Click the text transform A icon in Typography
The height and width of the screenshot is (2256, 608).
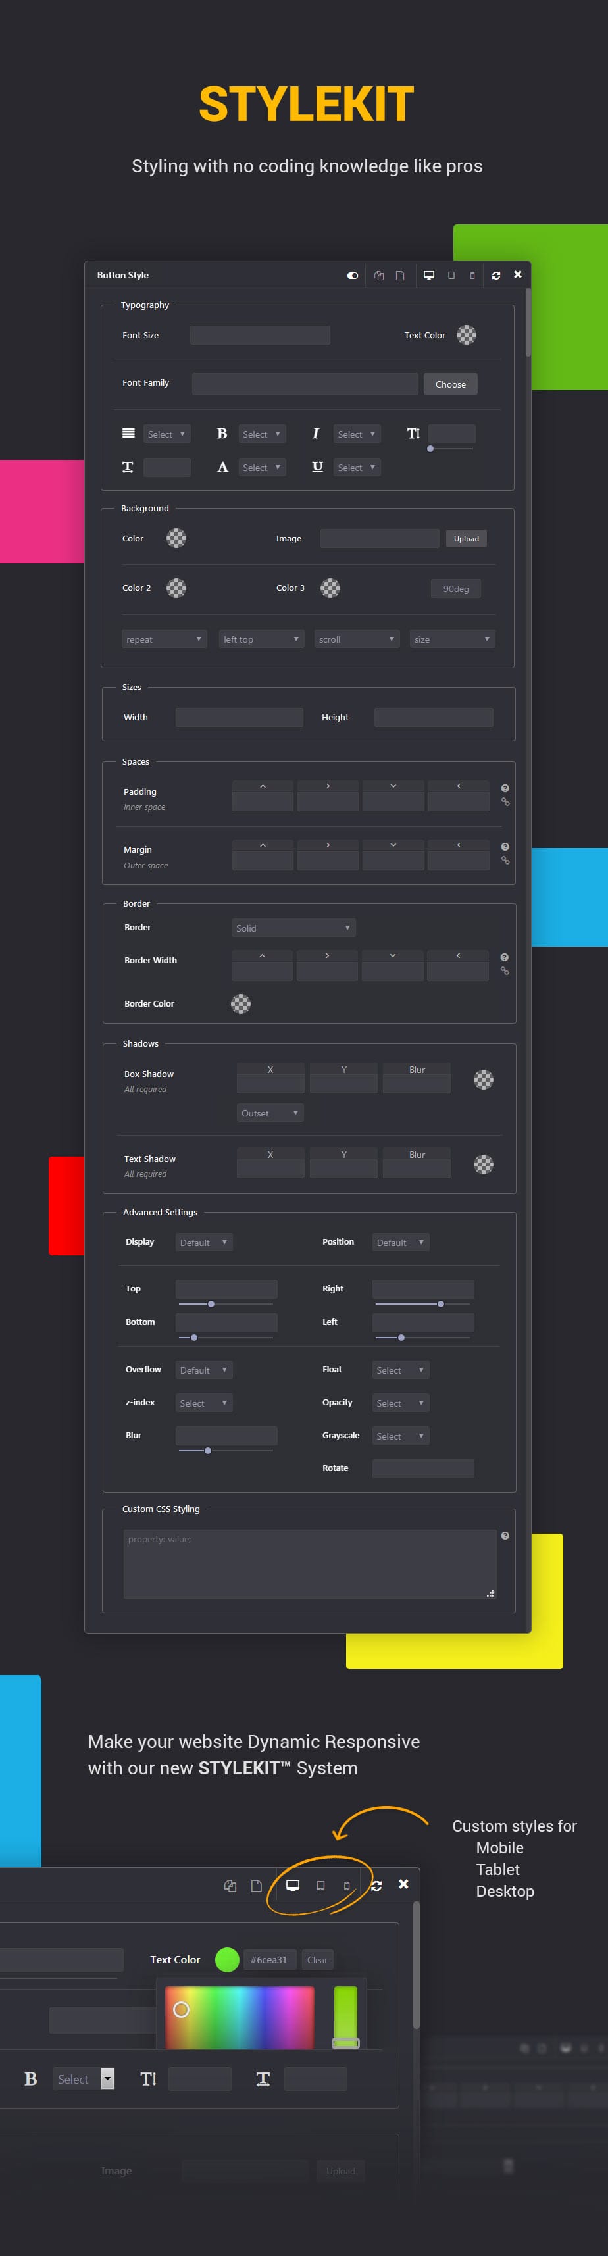222,466
